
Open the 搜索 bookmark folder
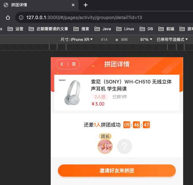[81, 29]
